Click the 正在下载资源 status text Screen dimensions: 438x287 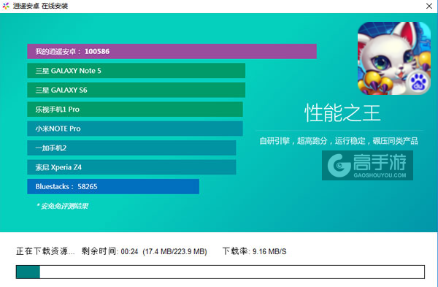(45, 251)
